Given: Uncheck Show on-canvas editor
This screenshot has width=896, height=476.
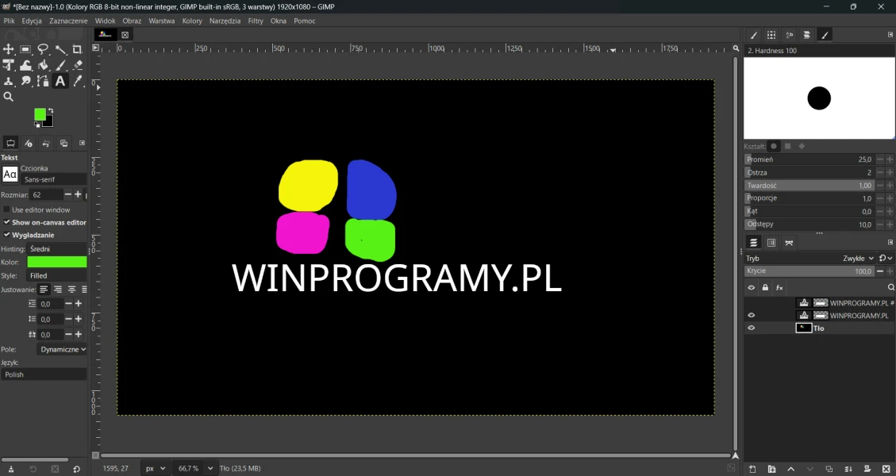Looking at the screenshot, I should pos(7,223).
